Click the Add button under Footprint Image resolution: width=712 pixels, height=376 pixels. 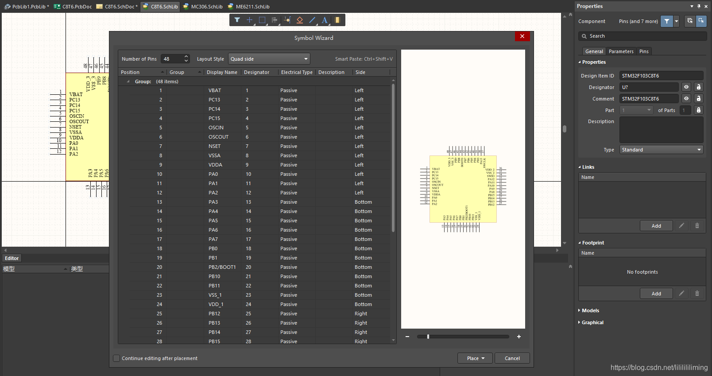point(656,294)
